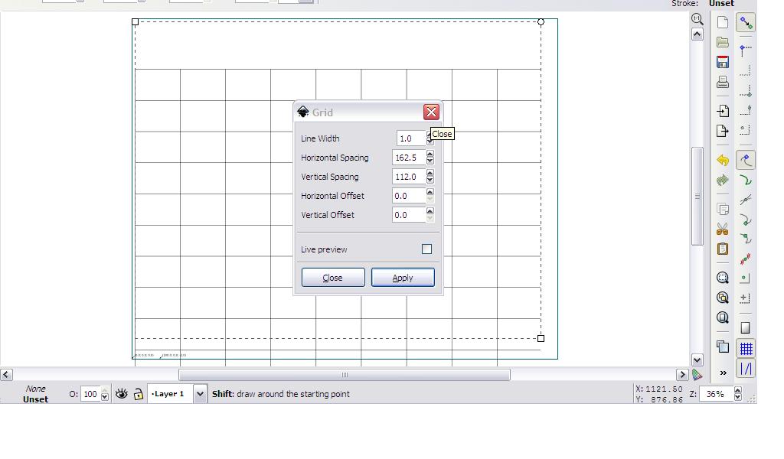Create a new document
The image size is (784, 459).
point(722,23)
